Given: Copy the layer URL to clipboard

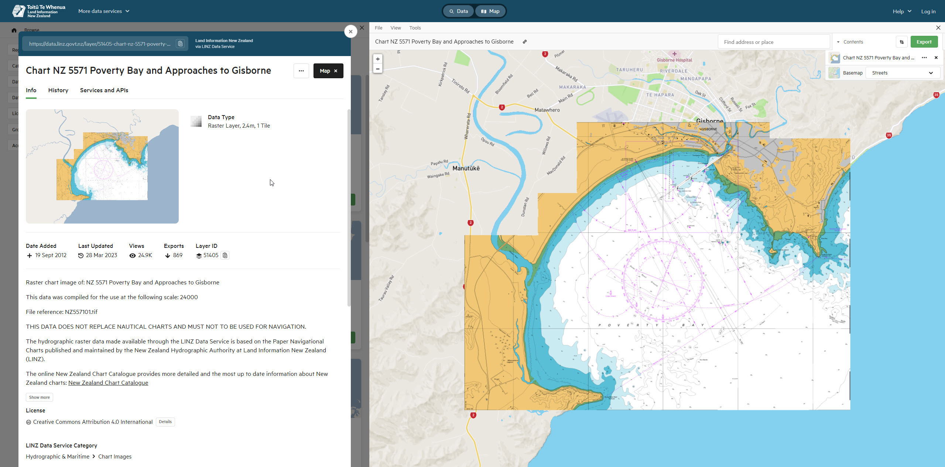Looking at the screenshot, I should click(180, 44).
